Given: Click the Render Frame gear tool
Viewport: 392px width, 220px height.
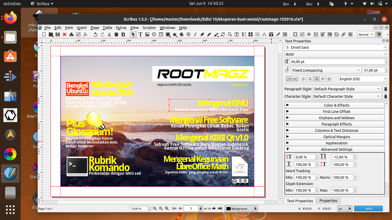Looking at the screenshot, I should [x=154, y=34].
